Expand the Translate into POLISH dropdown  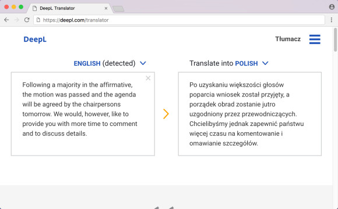point(265,63)
